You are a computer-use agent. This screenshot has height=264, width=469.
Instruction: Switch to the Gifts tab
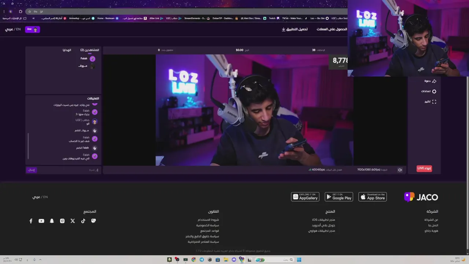click(x=67, y=50)
